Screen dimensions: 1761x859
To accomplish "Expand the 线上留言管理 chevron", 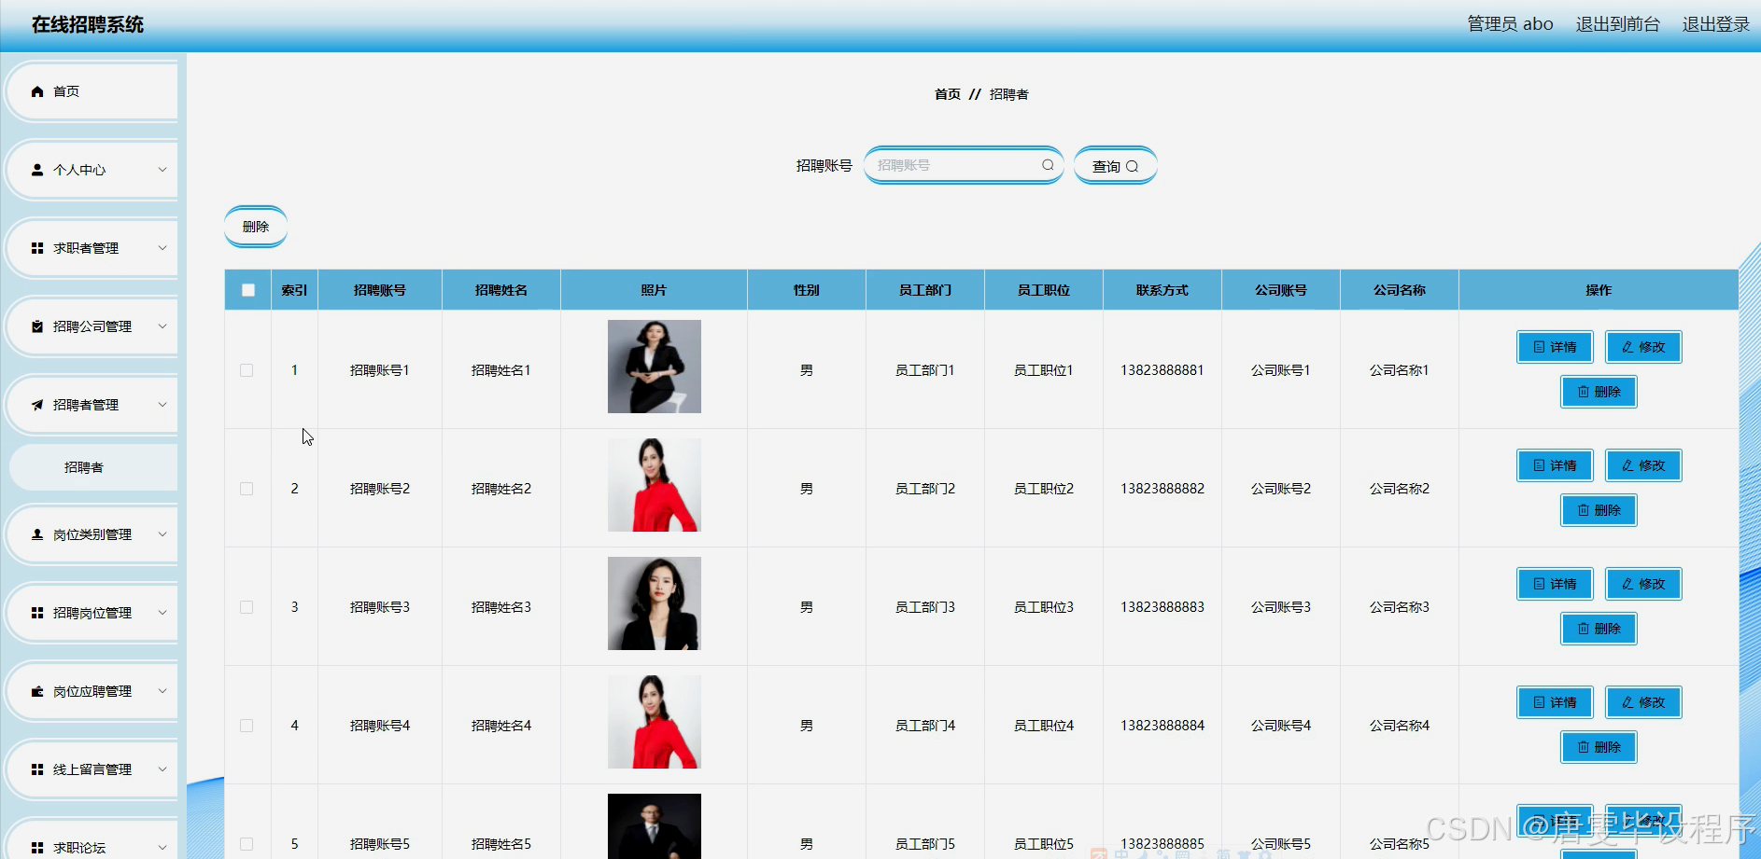I will pos(162,769).
